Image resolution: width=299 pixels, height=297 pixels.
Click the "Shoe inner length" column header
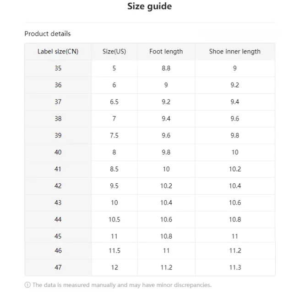234,52
